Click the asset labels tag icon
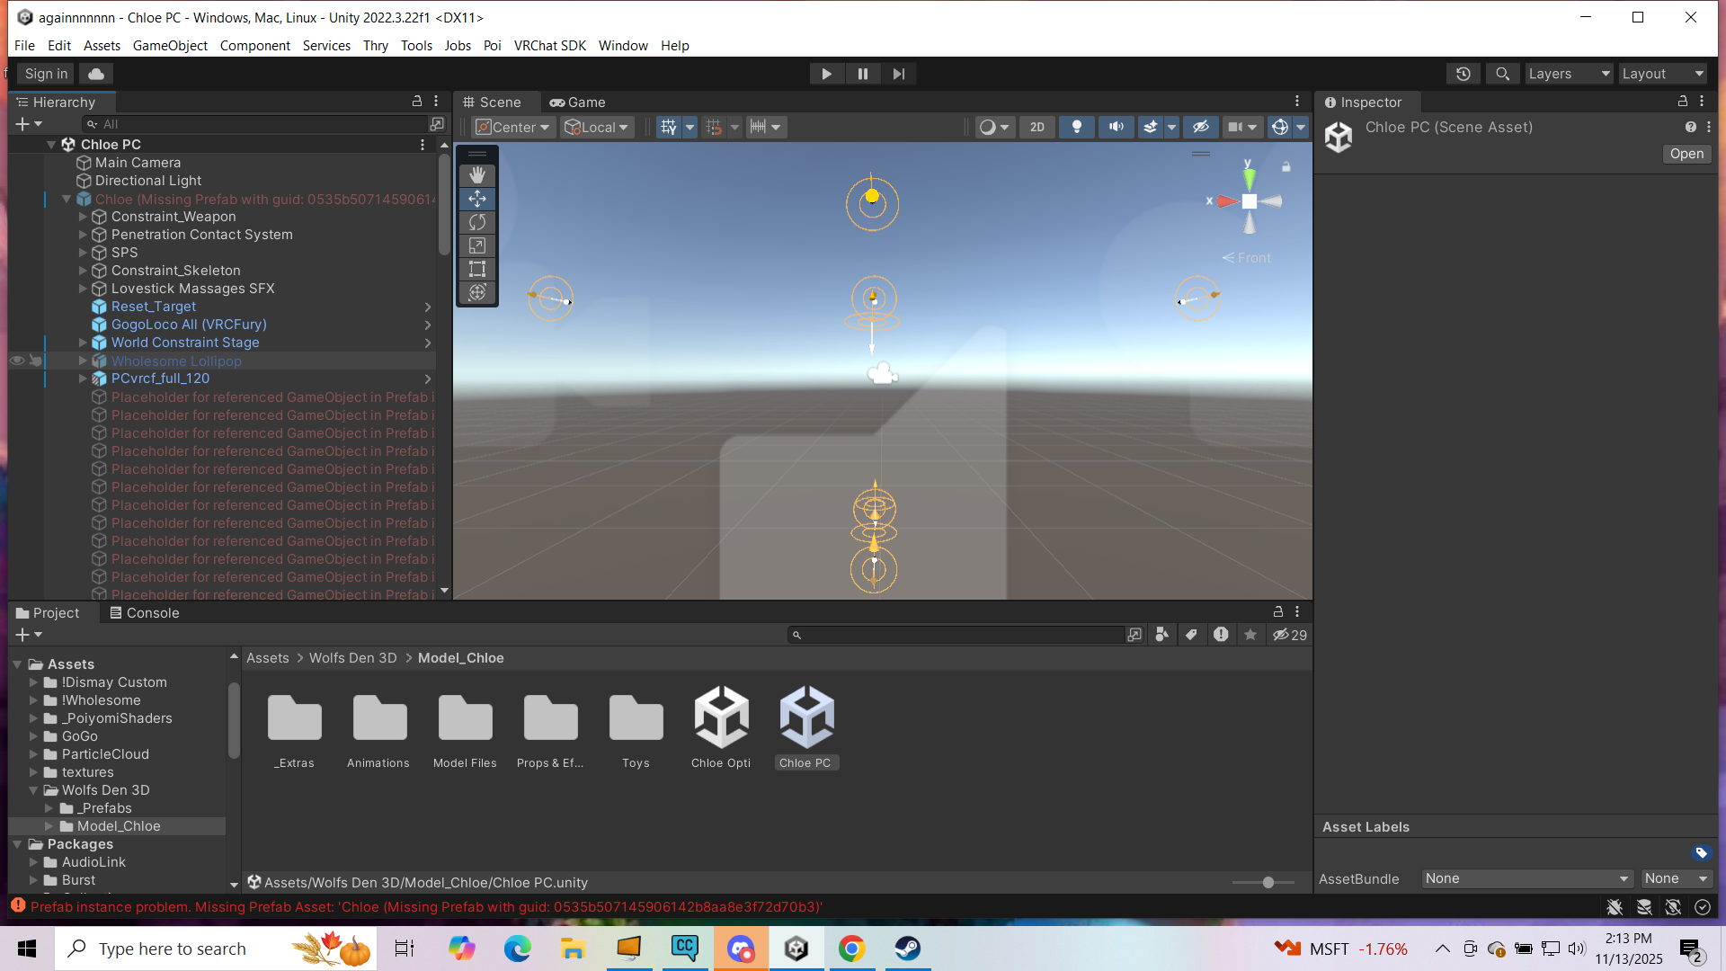This screenshot has height=971, width=1726. pos(1701,852)
